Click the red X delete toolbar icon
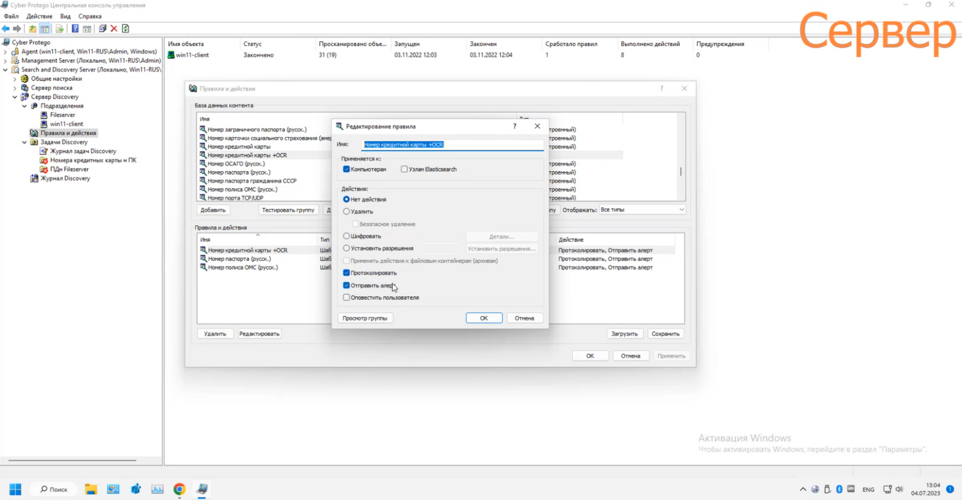The height and width of the screenshot is (500, 962). pos(114,28)
